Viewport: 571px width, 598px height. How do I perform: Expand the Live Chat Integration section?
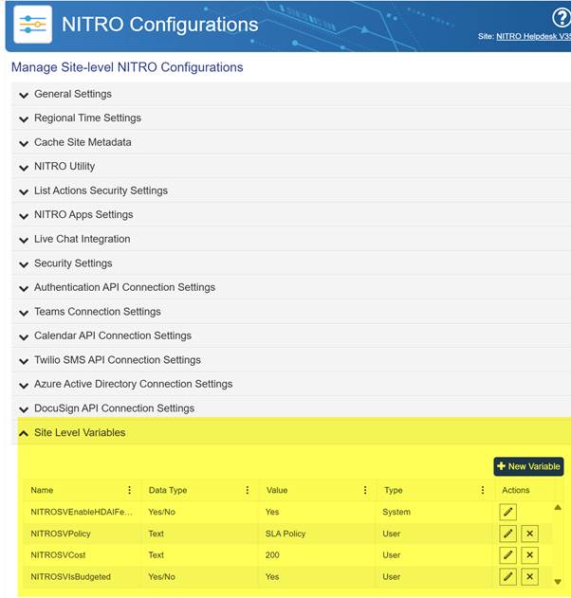tap(82, 239)
